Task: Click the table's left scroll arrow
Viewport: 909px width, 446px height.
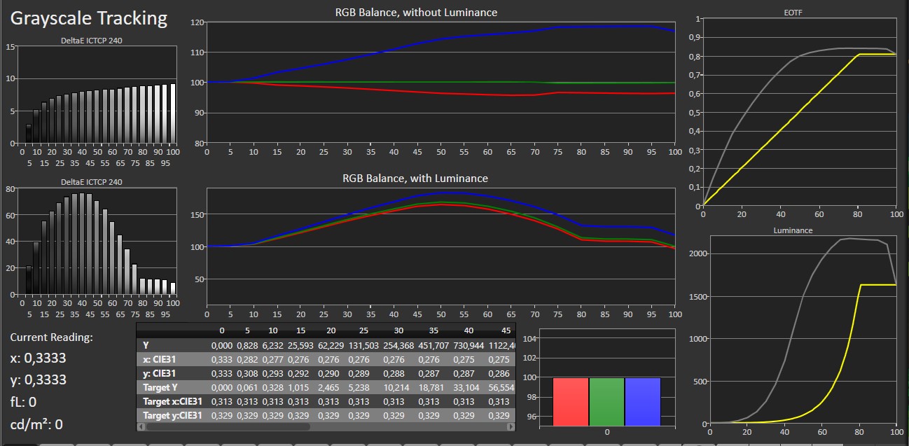Action: (141, 427)
